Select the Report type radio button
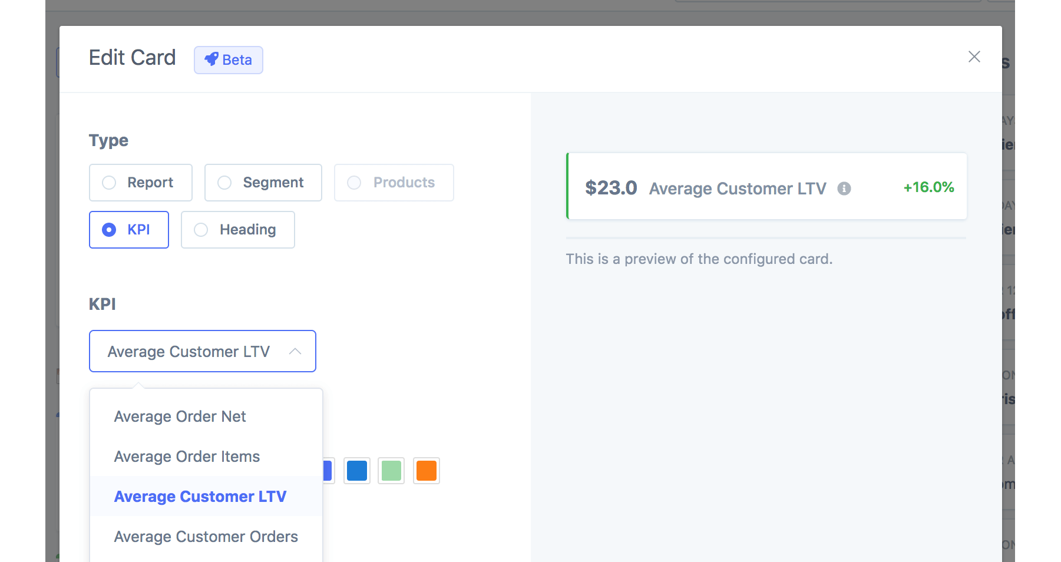1061x562 pixels. 109,183
